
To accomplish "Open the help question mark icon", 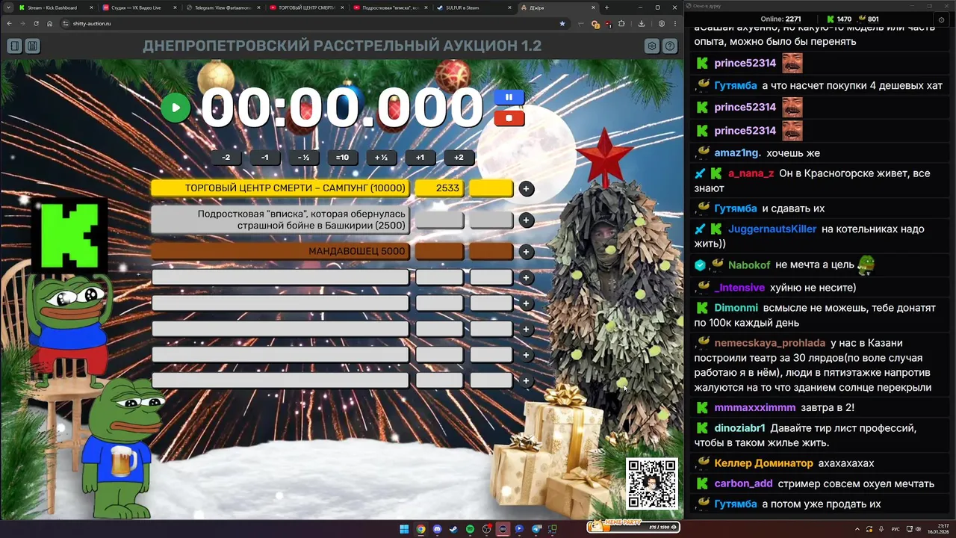I will click(670, 46).
